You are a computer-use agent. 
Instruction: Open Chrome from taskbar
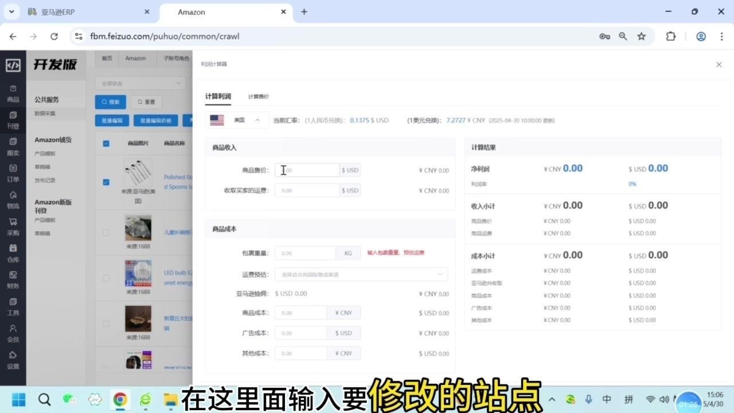click(x=120, y=399)
